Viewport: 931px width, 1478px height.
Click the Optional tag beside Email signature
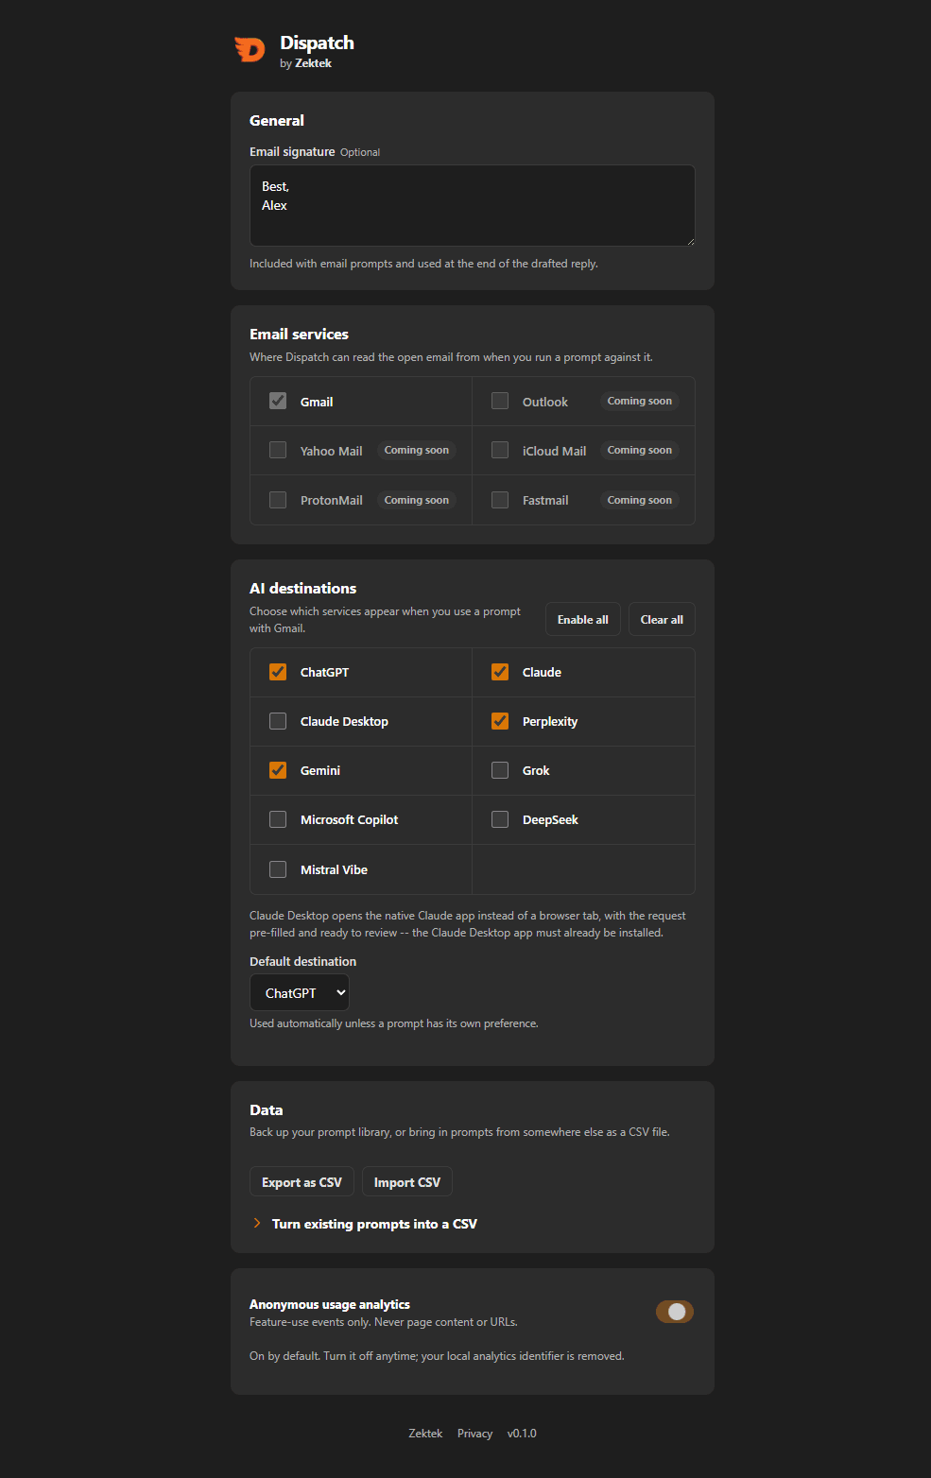point(360,152)
